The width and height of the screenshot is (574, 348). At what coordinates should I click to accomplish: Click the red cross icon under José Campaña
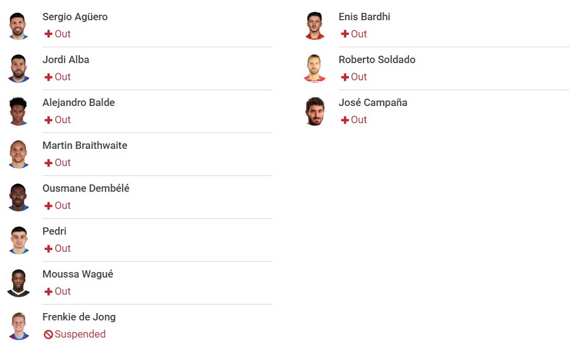(x=344, y=119)
